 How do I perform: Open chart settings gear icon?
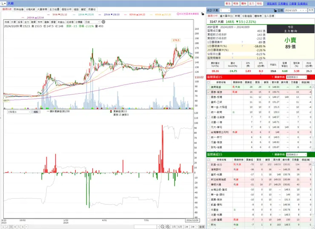coord(103,22)
